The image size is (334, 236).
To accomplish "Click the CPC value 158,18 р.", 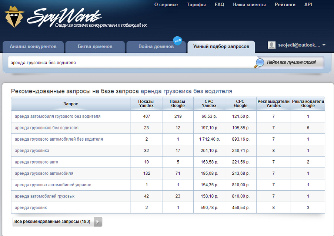I will 209,196.
